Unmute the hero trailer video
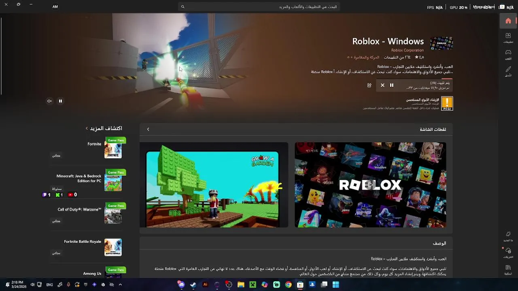This screenshot has width=518, height=291. coord(49,101)
